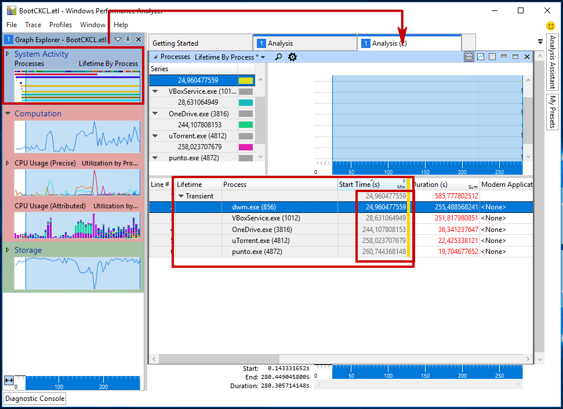Select the dwm.exe (856) table row

coord(341,207)
